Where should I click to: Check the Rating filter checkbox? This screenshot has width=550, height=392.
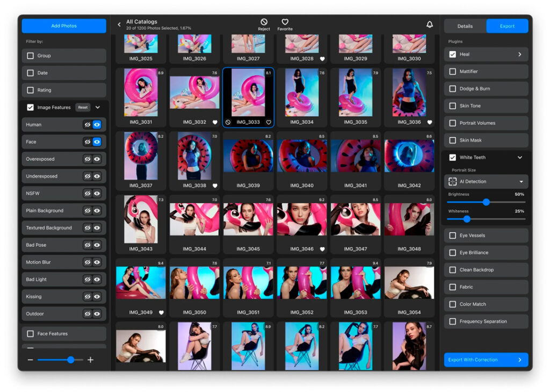(x=31, y=90)
